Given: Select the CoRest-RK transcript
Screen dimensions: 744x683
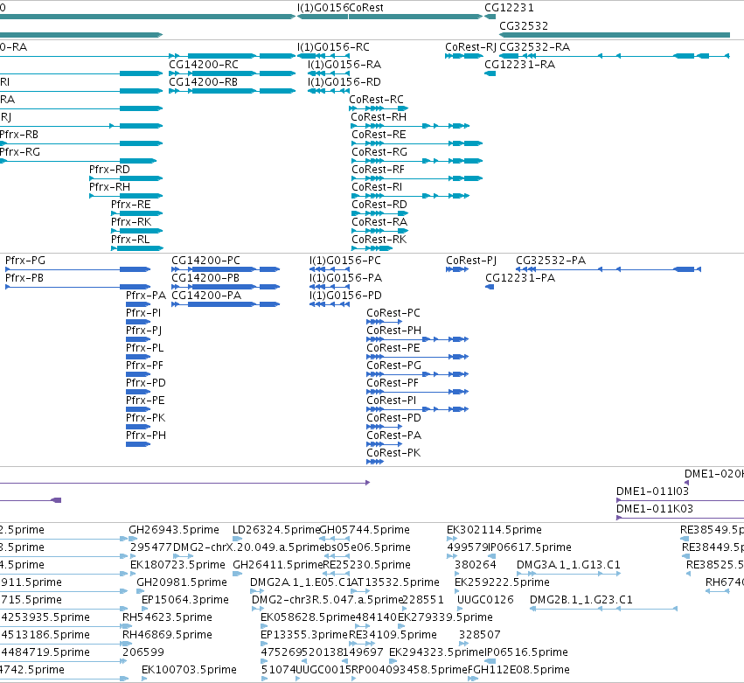Looking at the screenshot, I should [x=372, y=248].
